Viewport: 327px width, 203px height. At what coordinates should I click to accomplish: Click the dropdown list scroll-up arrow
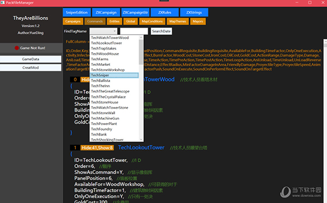click(141, 38)
